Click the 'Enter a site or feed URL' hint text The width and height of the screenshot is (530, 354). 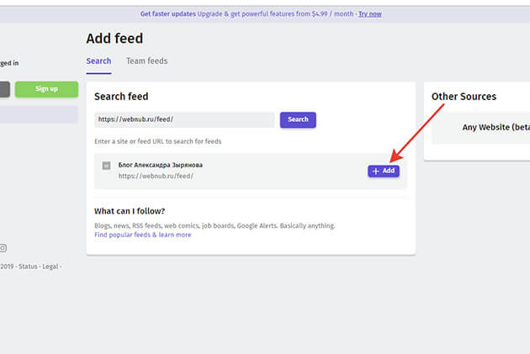click(x=158, y=141)
